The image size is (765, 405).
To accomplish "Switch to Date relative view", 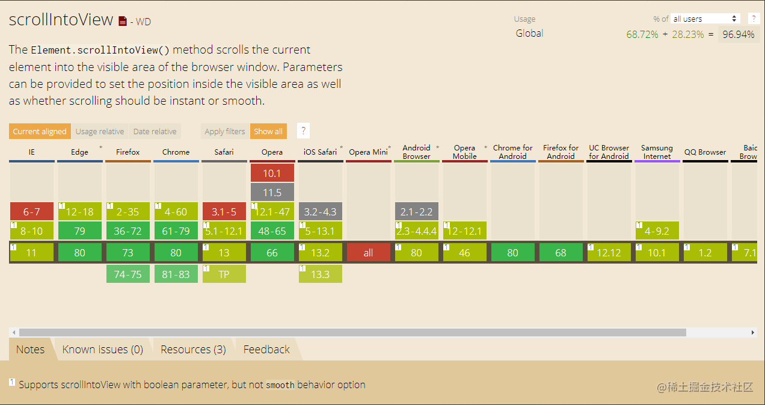I will click(x=155, y=131).
